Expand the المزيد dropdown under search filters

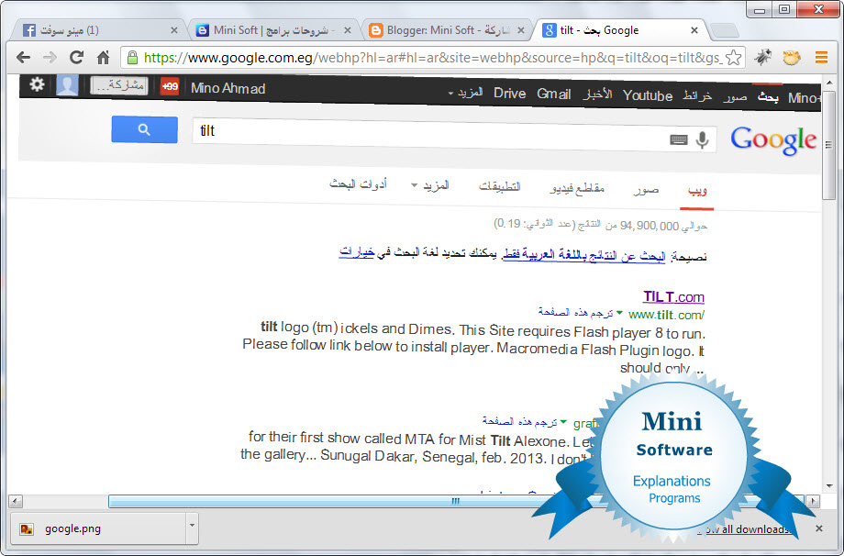pyautogui.click(x=430, y=185)
